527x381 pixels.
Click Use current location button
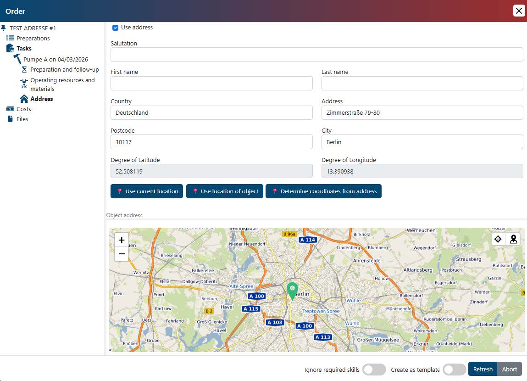pyautogui.click(x=147, y=191)
